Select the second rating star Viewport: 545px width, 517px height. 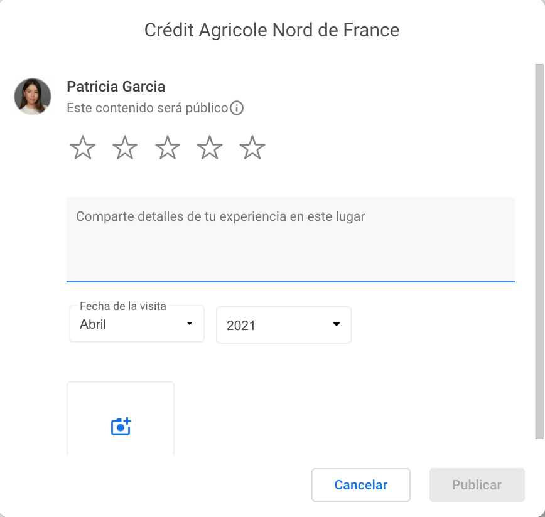coord(125,147)
